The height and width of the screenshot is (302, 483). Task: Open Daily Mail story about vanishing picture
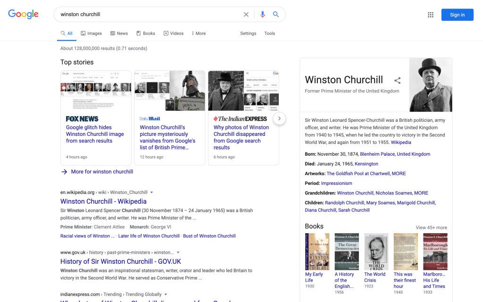[x=167, y=137]
